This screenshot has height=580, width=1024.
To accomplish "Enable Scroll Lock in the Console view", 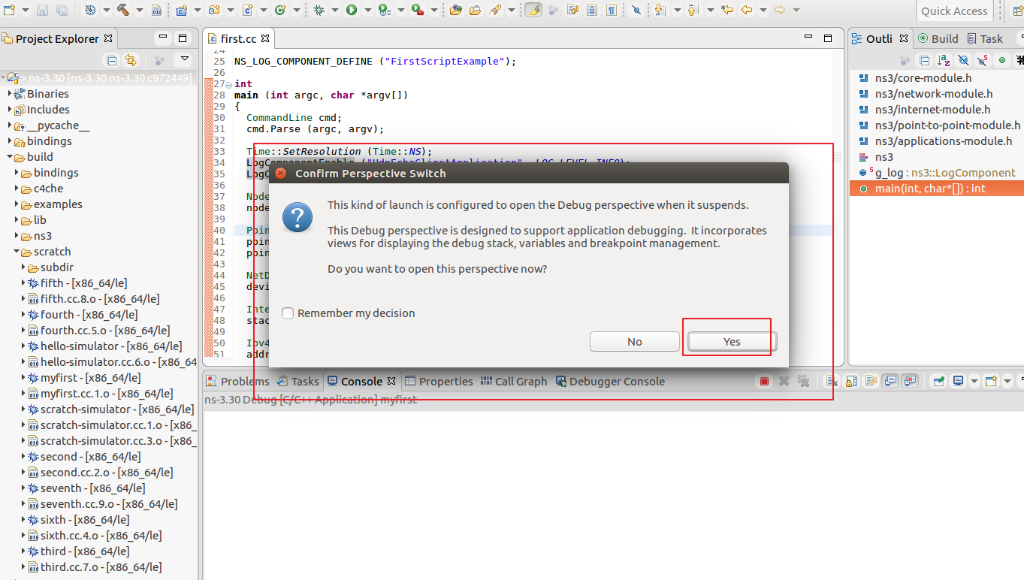I will [850, 381].
